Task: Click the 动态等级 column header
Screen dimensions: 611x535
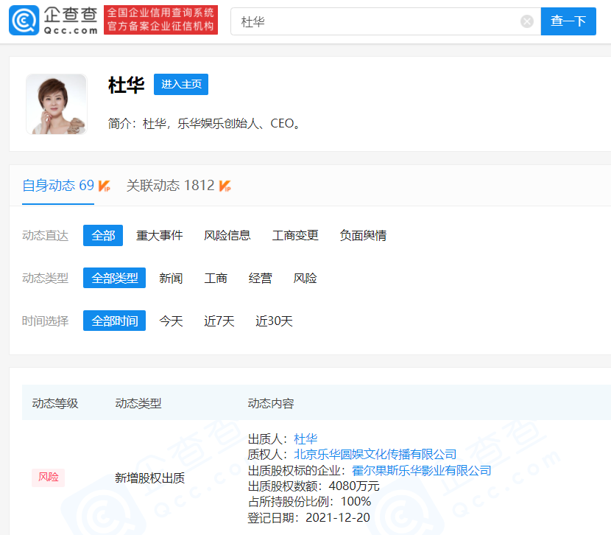Action: tap(55, 403)
